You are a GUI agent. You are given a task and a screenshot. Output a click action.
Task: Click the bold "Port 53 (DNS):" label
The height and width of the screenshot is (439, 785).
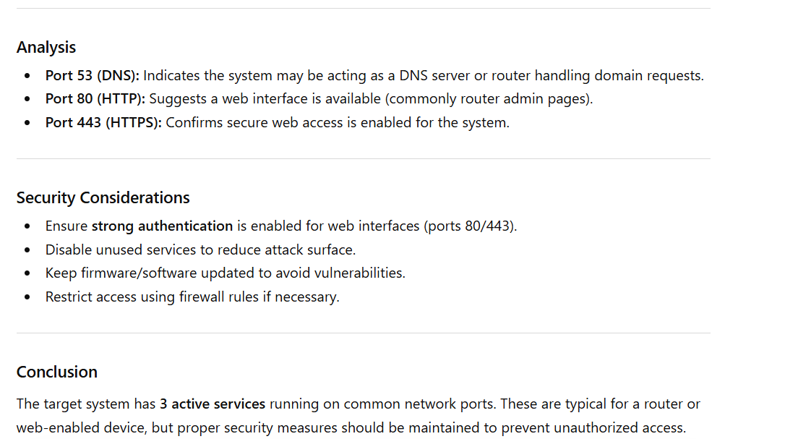pos(92,76)
